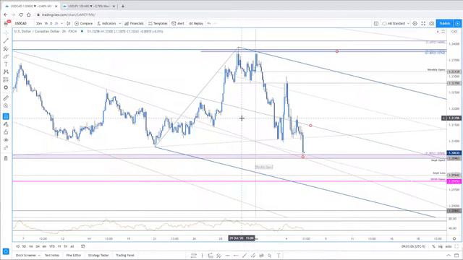Enter fullscreen mode
This screenshot has height=260, width=463.
pyautogui.click(x=423, y=23)
